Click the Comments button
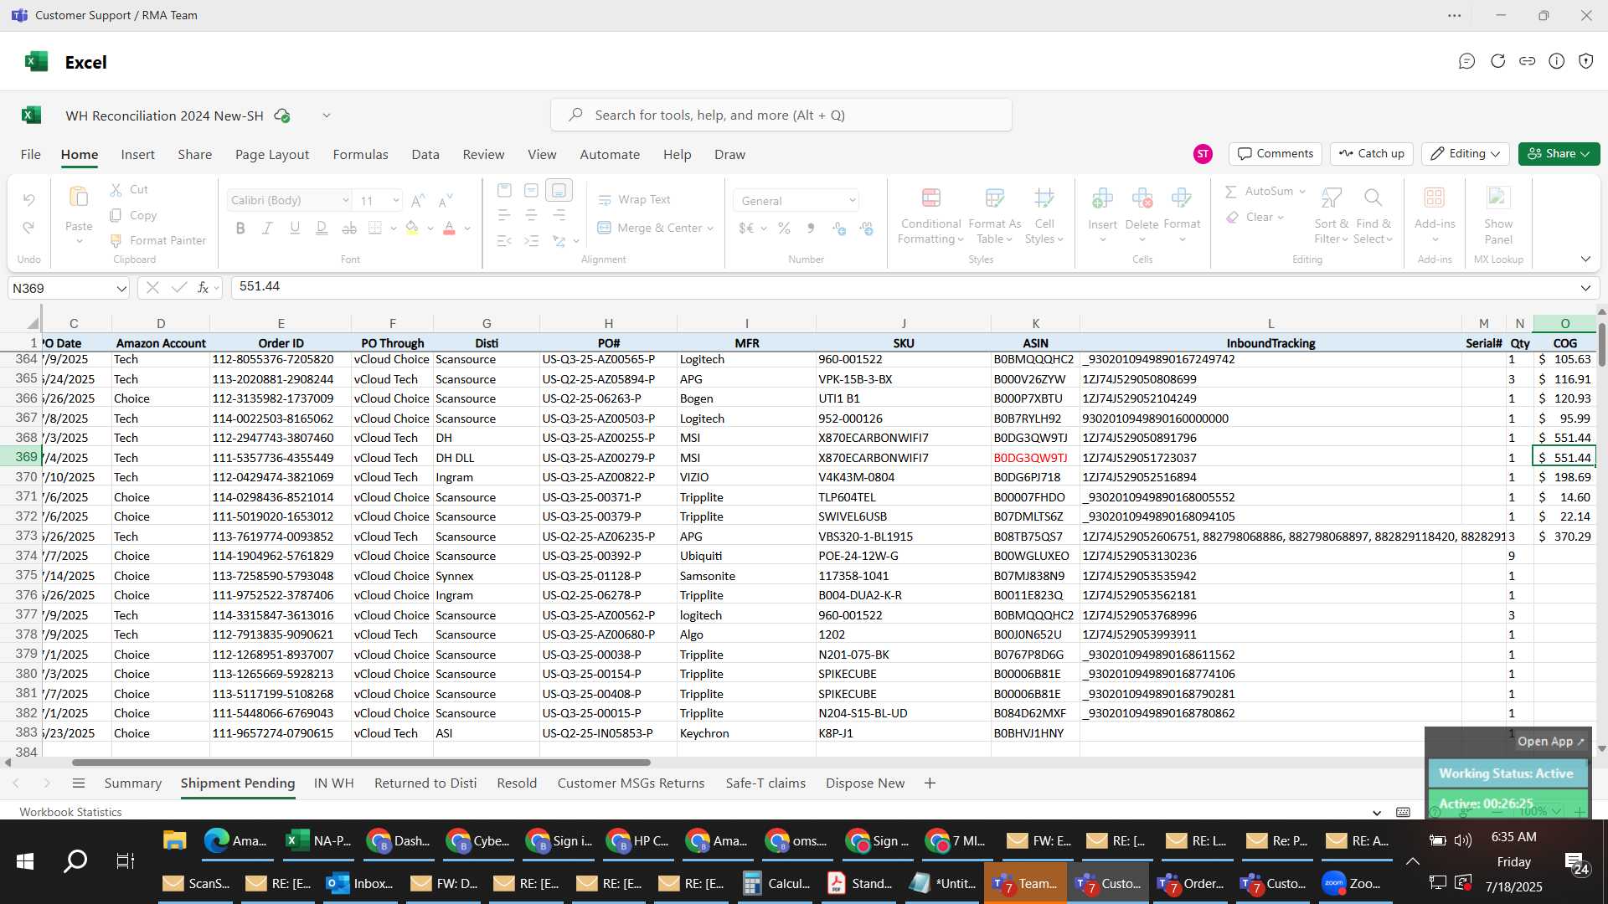 [1276, 153]
